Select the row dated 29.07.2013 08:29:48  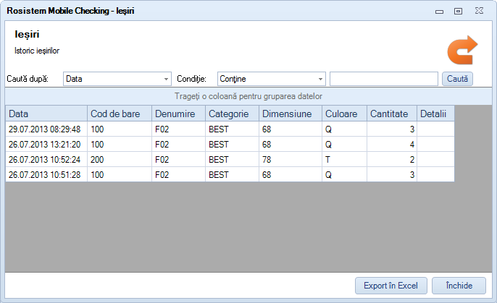45,129
